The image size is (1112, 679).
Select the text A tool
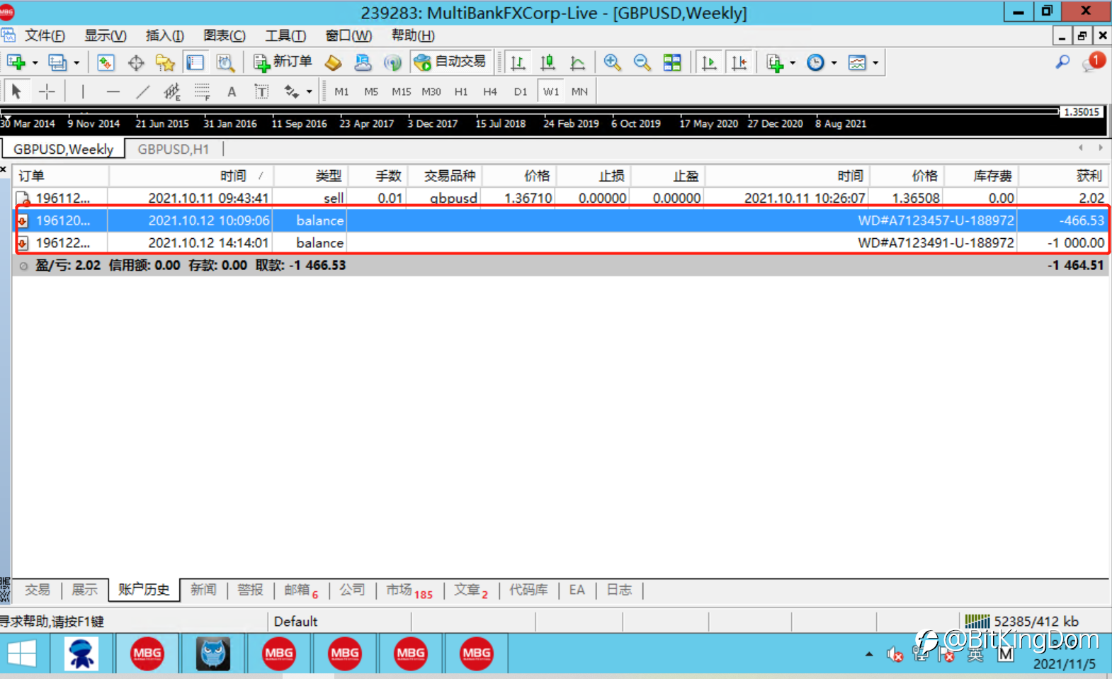tap(232, 91)
